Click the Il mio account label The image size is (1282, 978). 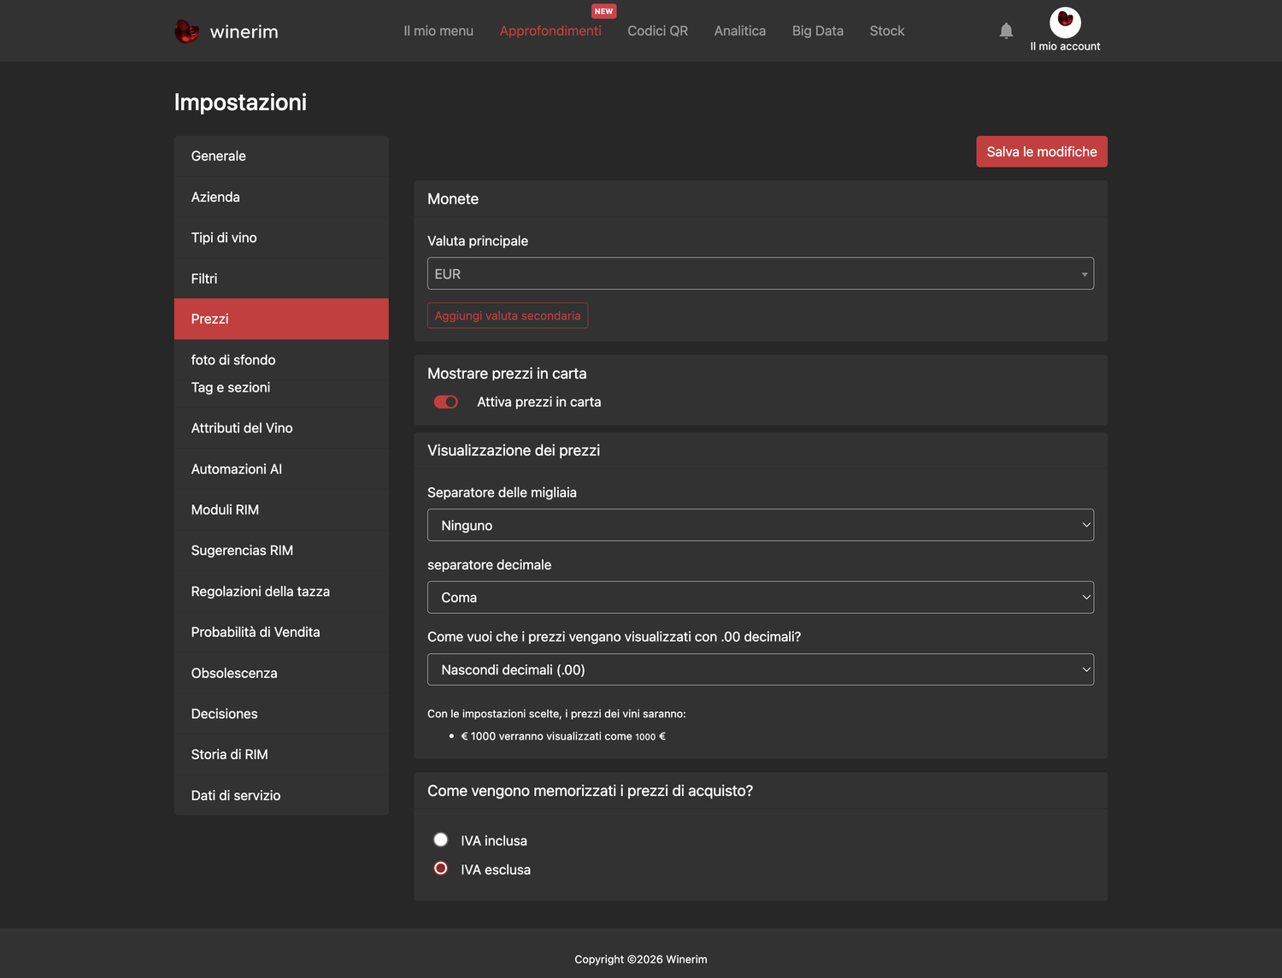click(x=1065, y=46)
